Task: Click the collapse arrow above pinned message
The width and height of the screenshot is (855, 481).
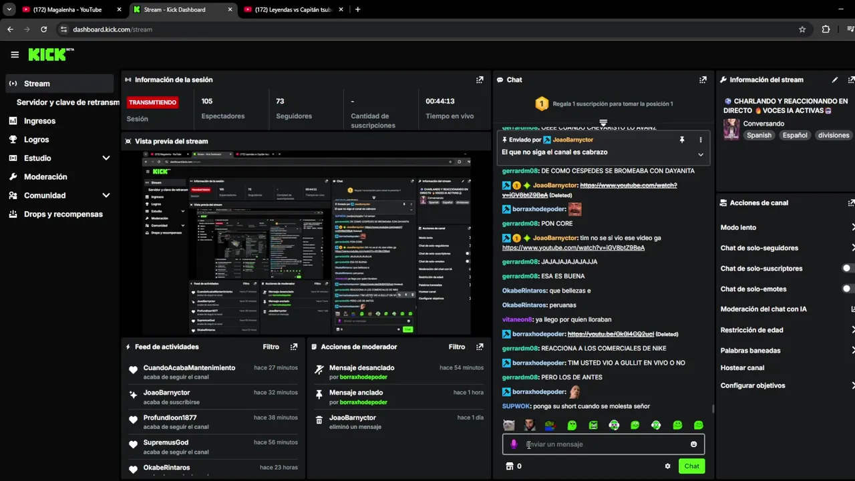Action: [603, 123]
